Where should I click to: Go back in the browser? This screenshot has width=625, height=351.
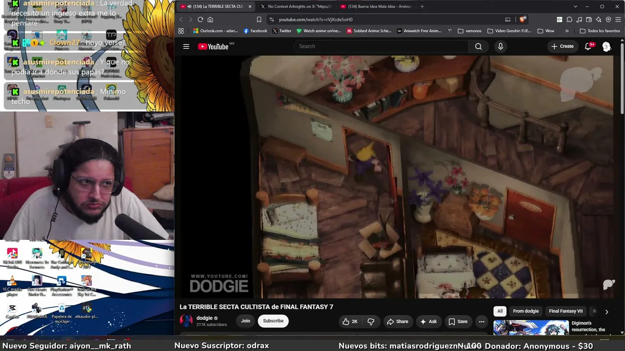click(181, 19)
